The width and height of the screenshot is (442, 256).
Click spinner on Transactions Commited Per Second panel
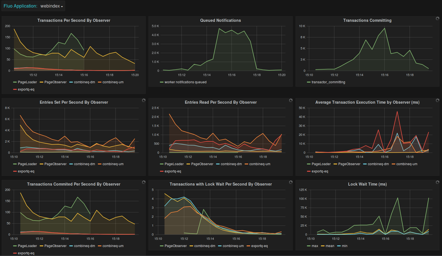[143, 182]
